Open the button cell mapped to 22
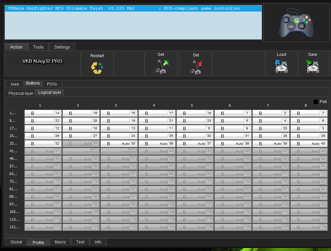The image size is (331, 251). pos(43,121)
